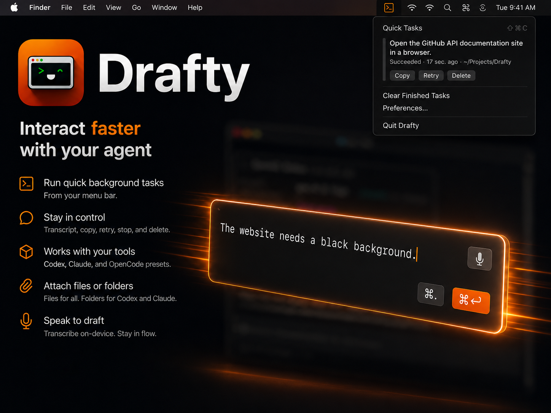Image resolution: width=551 pixels, height=413 pixels.
Task: Click the 'Works with your tools' heading
Action: pos(89,252)
